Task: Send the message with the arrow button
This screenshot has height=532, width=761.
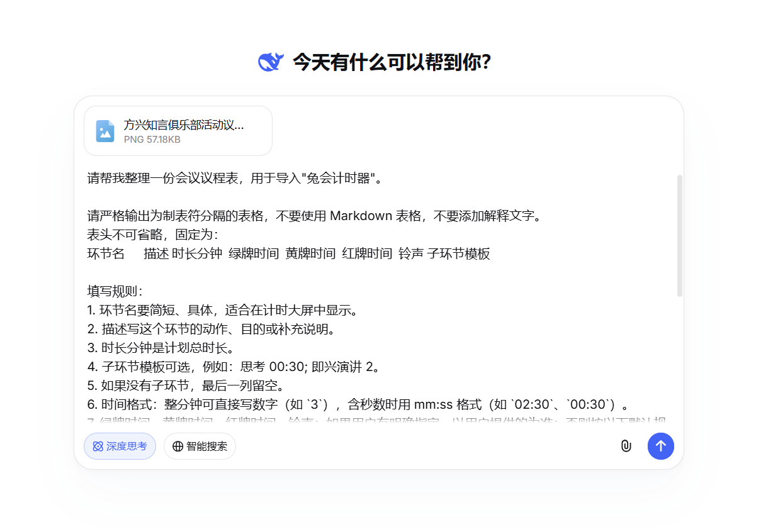Action: pos(661,446)
